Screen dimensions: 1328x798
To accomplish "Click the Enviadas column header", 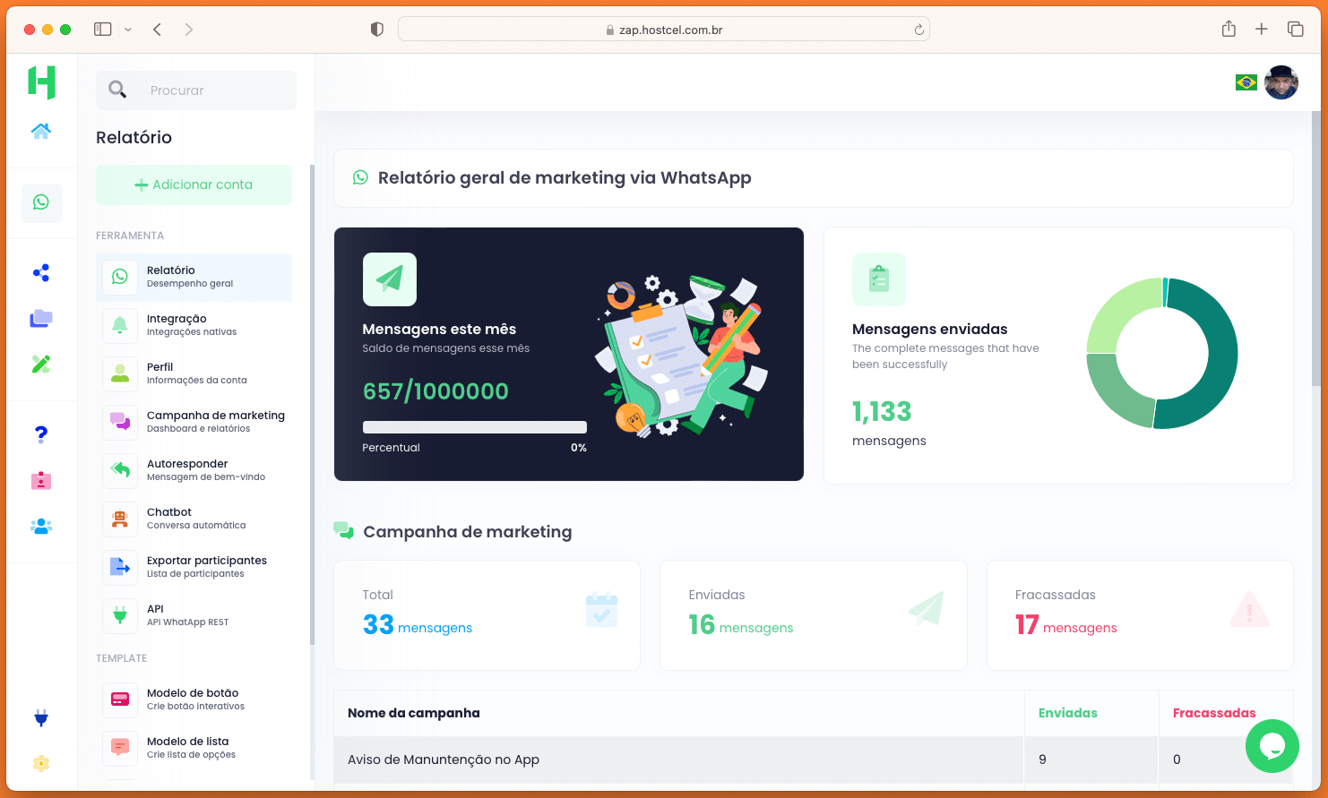I will click(x=1068, y=713).
